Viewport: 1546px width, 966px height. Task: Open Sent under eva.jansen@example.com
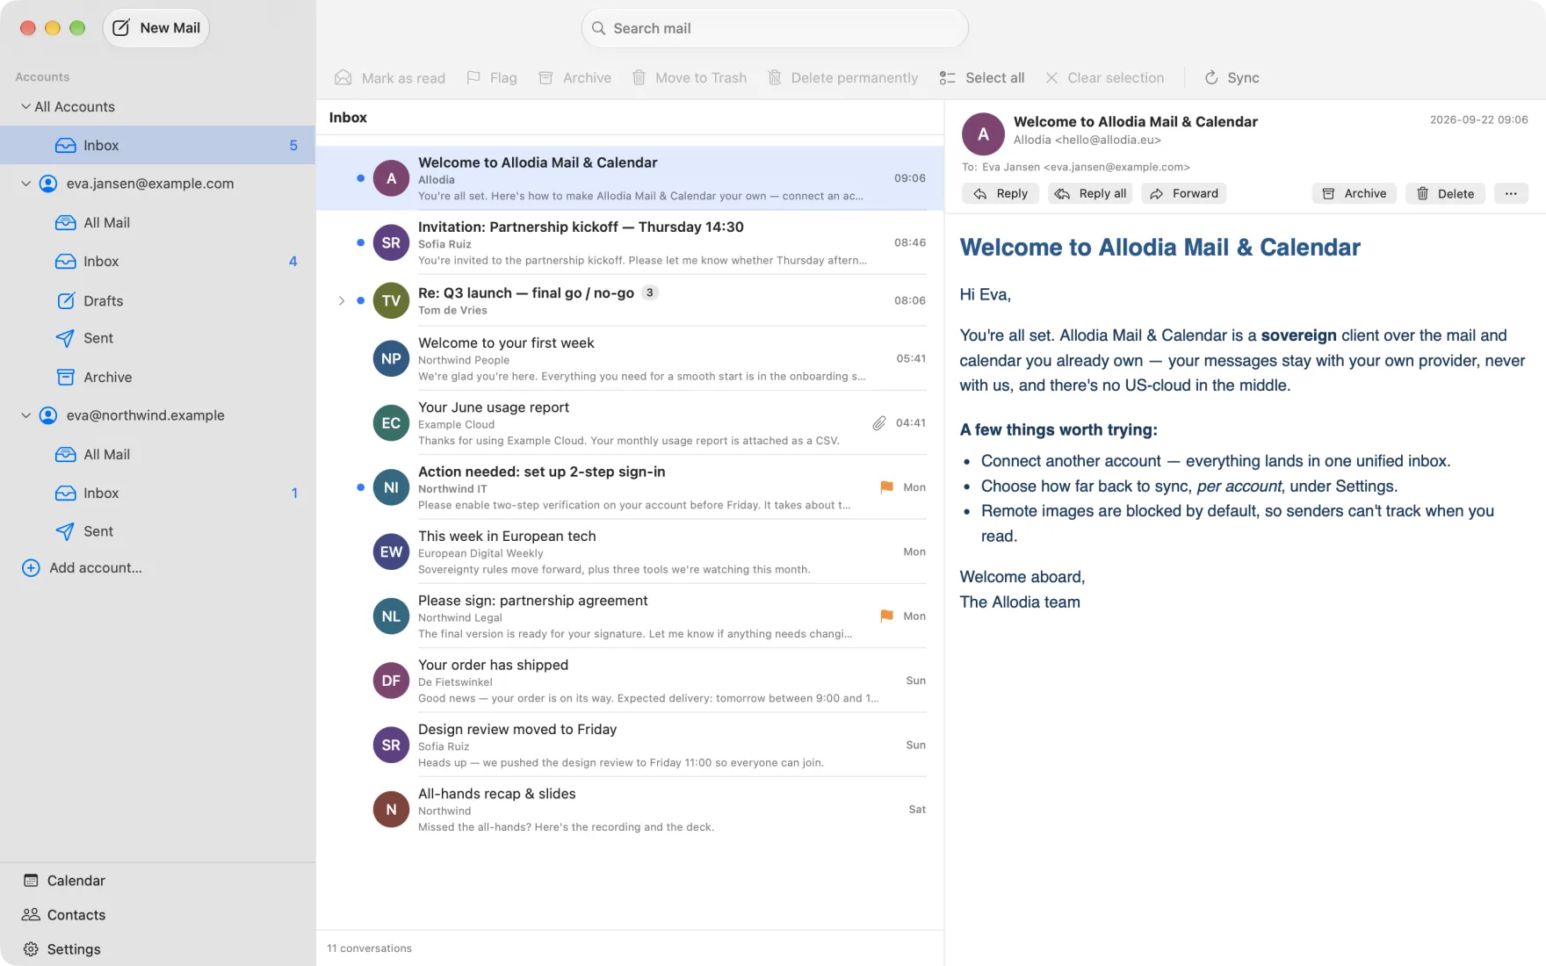click(158, 338)
